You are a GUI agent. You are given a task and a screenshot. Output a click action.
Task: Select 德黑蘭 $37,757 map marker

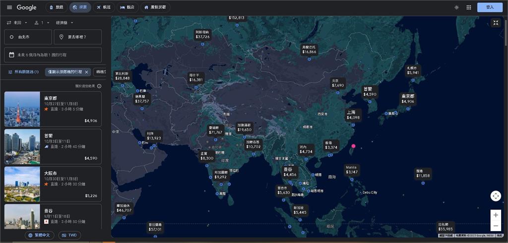pyautogui.click(x=142, y=99)
